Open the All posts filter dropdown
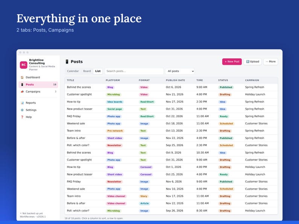 coord(180,71)
